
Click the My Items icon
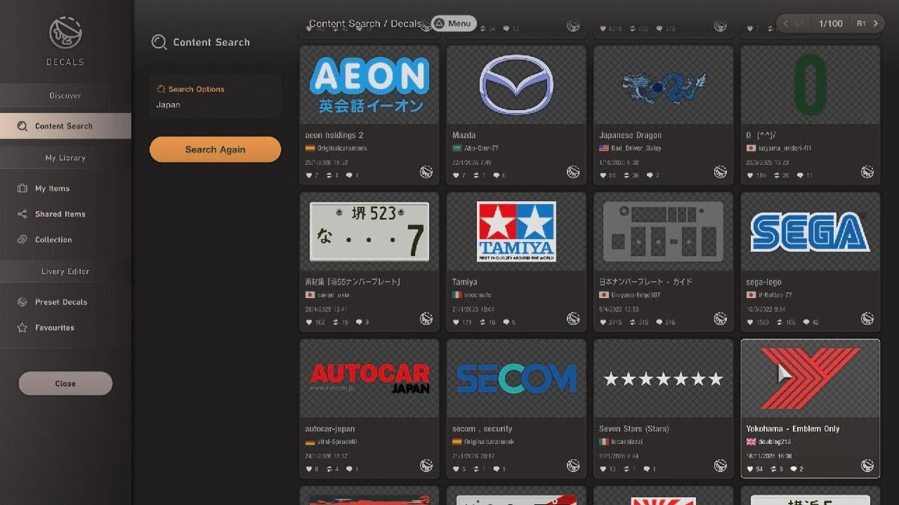(x=22, y=189)
